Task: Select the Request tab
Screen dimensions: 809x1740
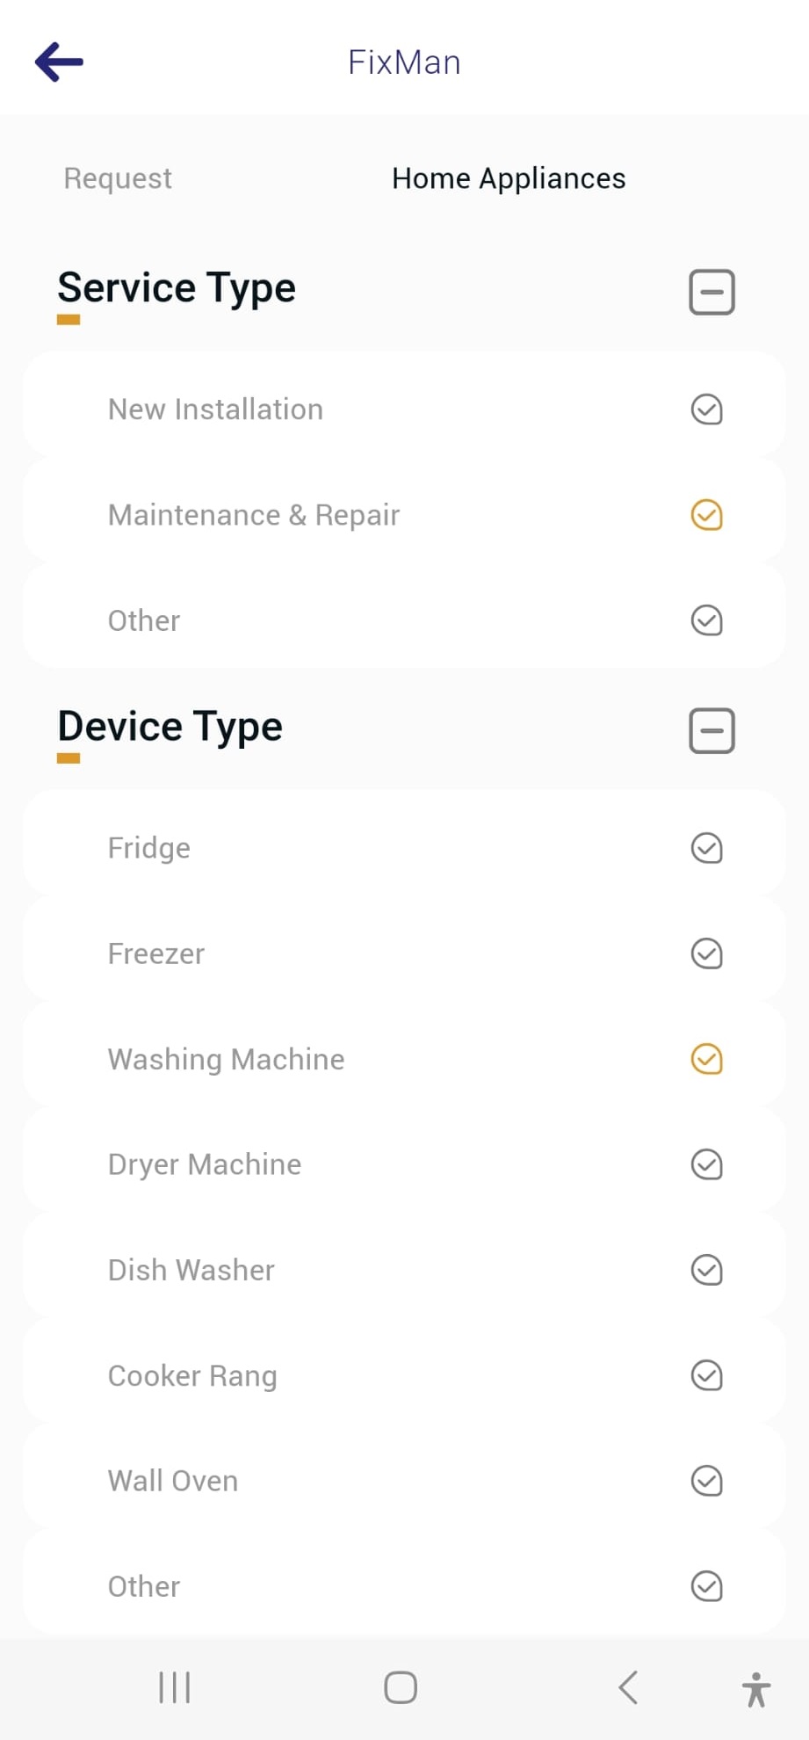Action: click(118, 178)
